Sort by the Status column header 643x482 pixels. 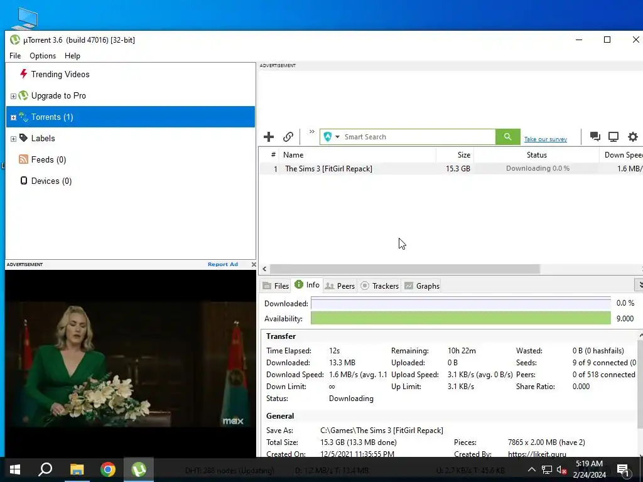(536, 155)
